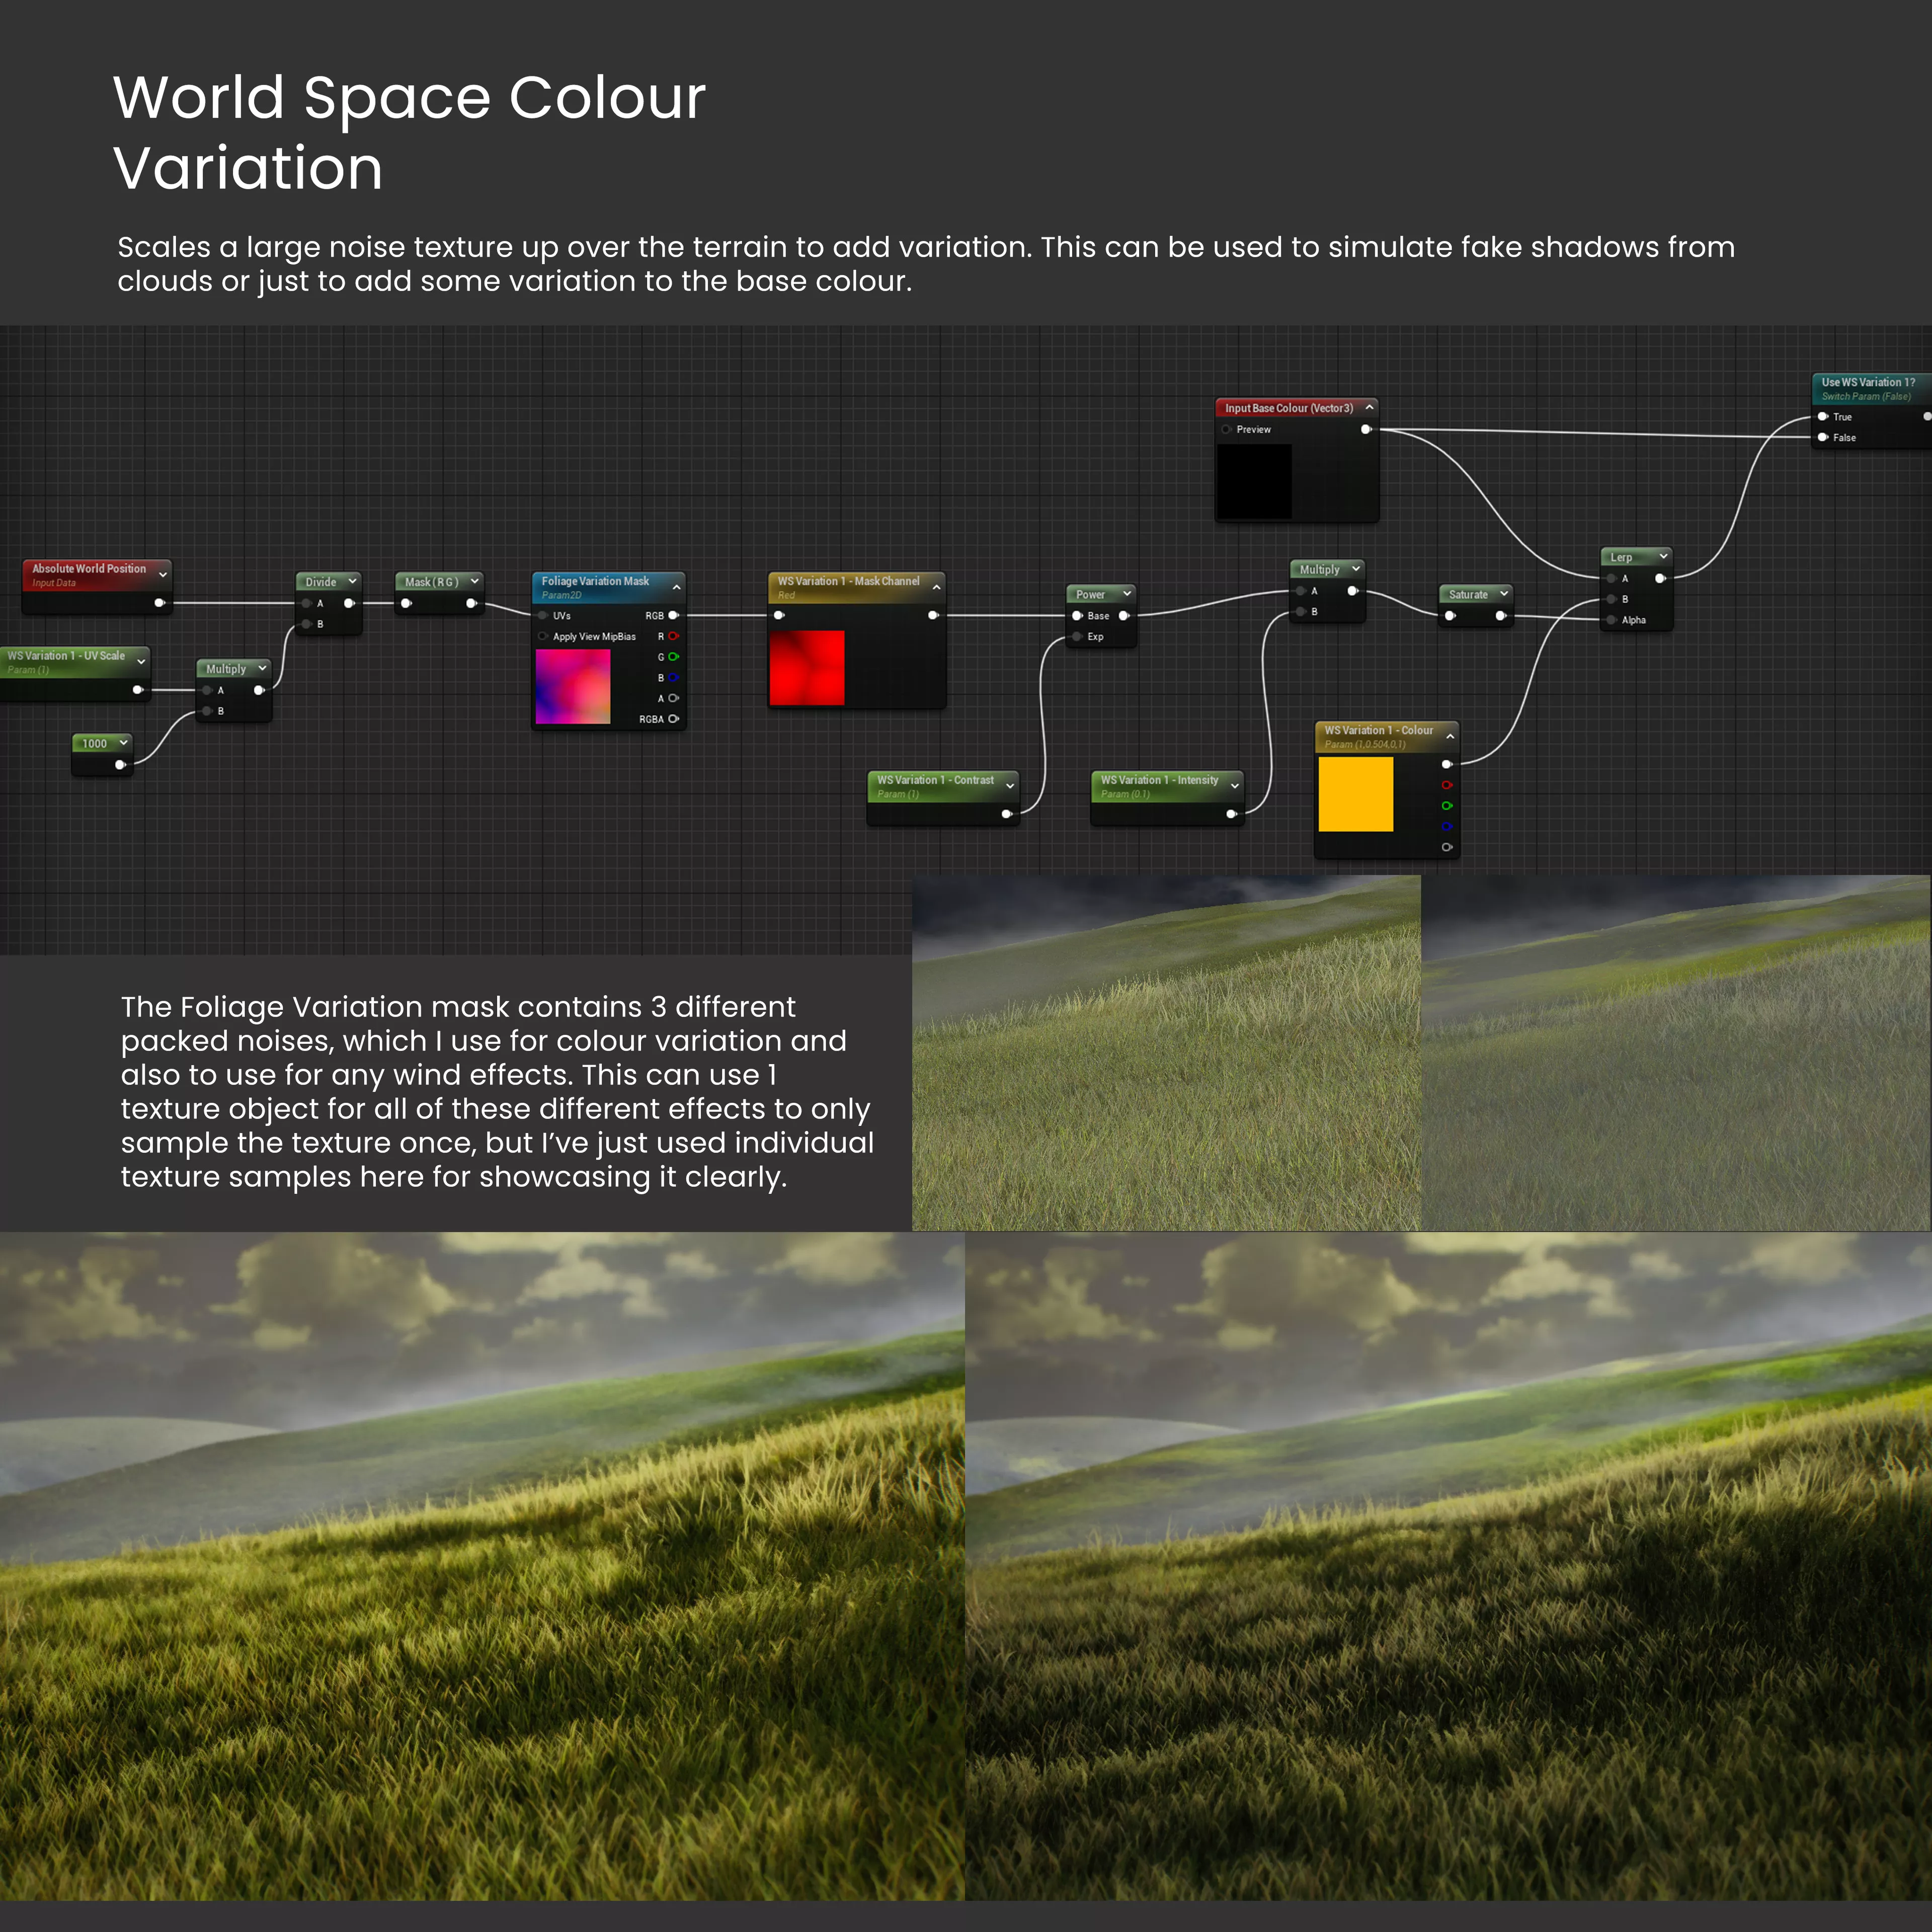Click the Absolute World Position output pin
Image resolution: width=1932 pixels, height=1932 pixels.
[159, 603]
